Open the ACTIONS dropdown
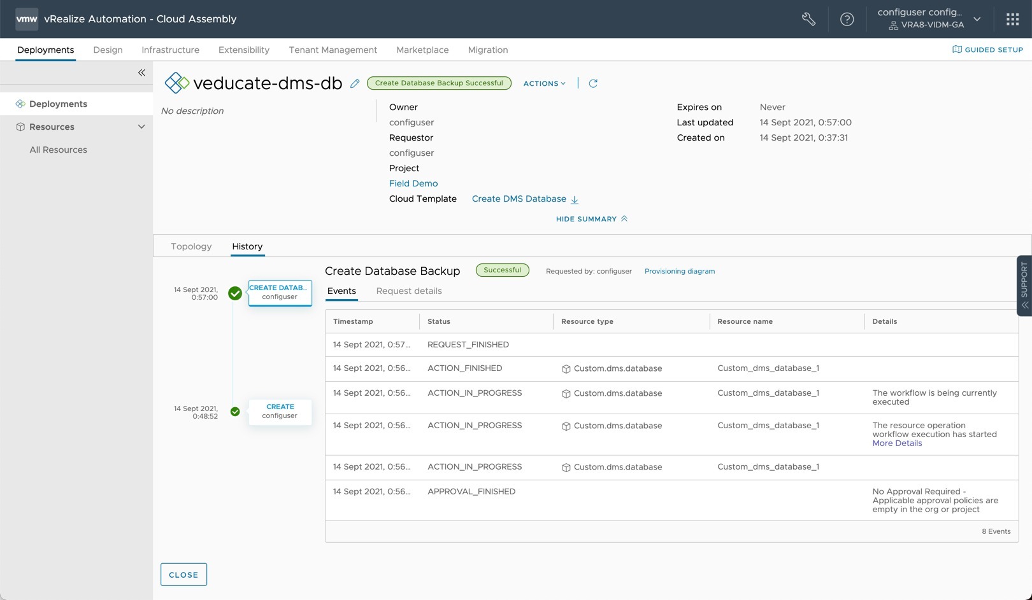Image resolution: width=1032 pixels, height=600 pixels. tap(544, 83)
